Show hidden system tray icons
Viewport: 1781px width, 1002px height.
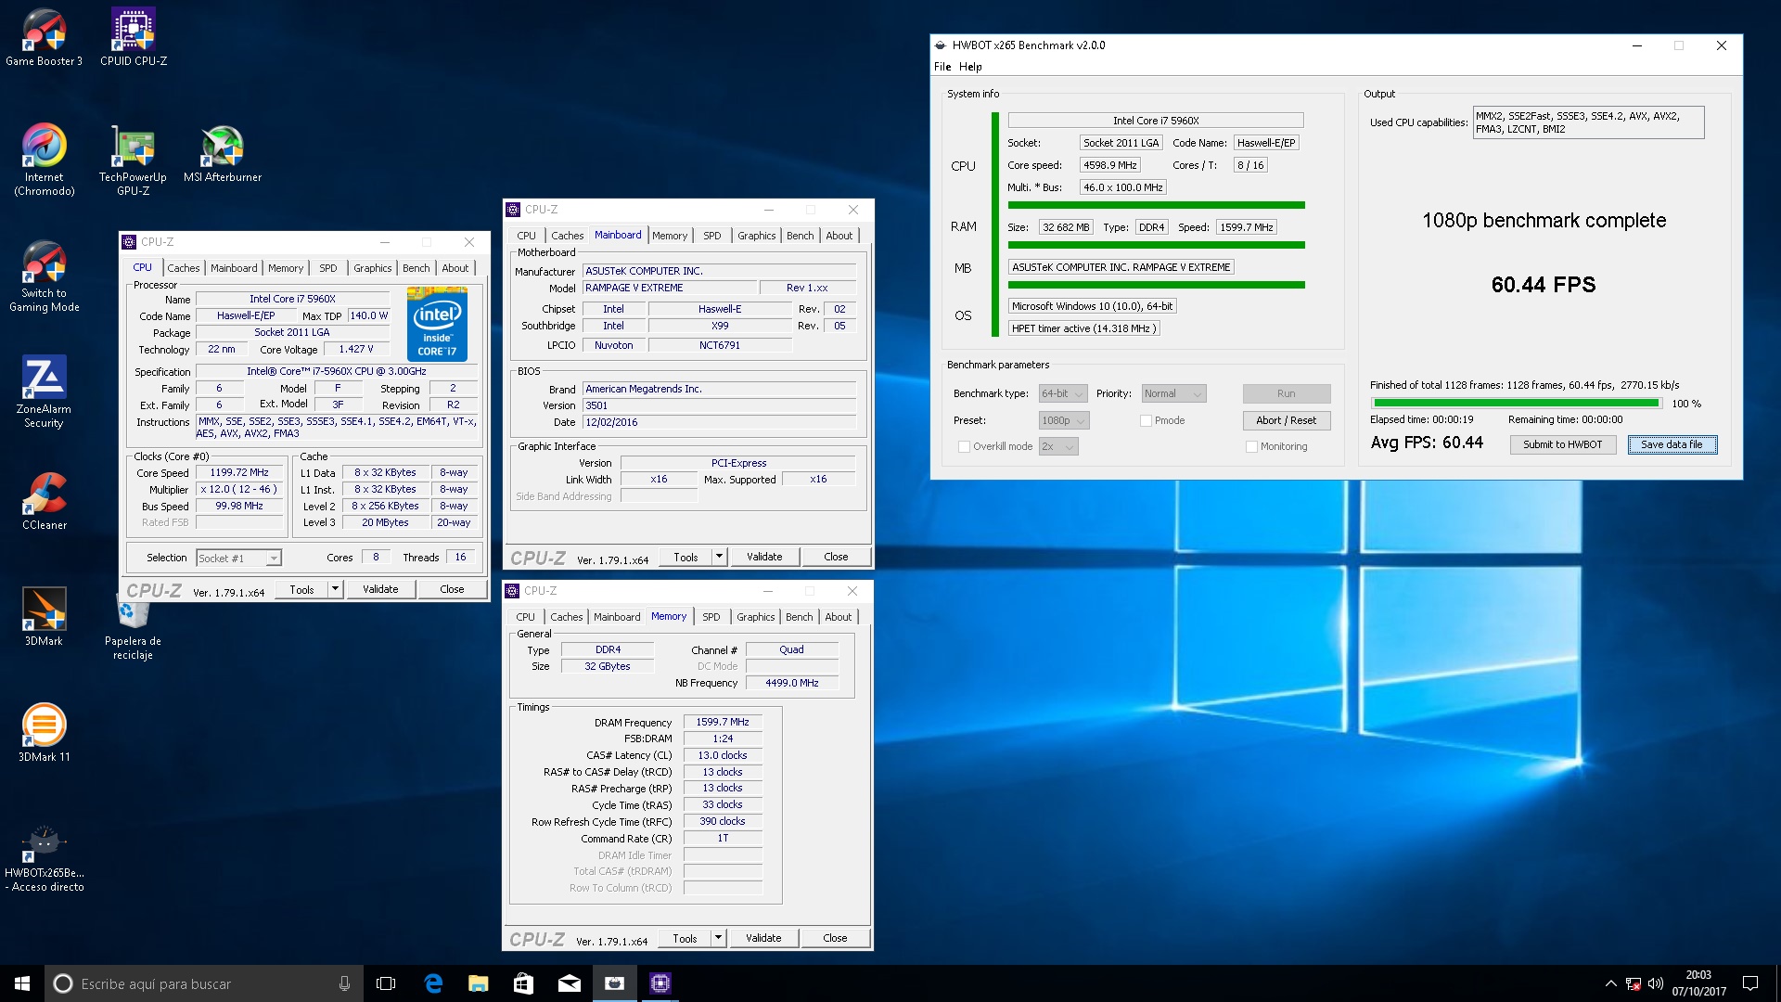(x=1610, y=983)
